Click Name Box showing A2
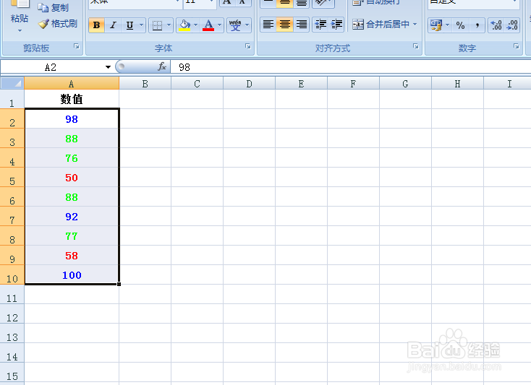531x385 pixels. 51,67
